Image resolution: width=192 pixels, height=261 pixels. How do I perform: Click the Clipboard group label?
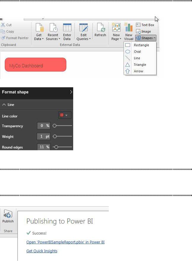(x=8, y=45)
